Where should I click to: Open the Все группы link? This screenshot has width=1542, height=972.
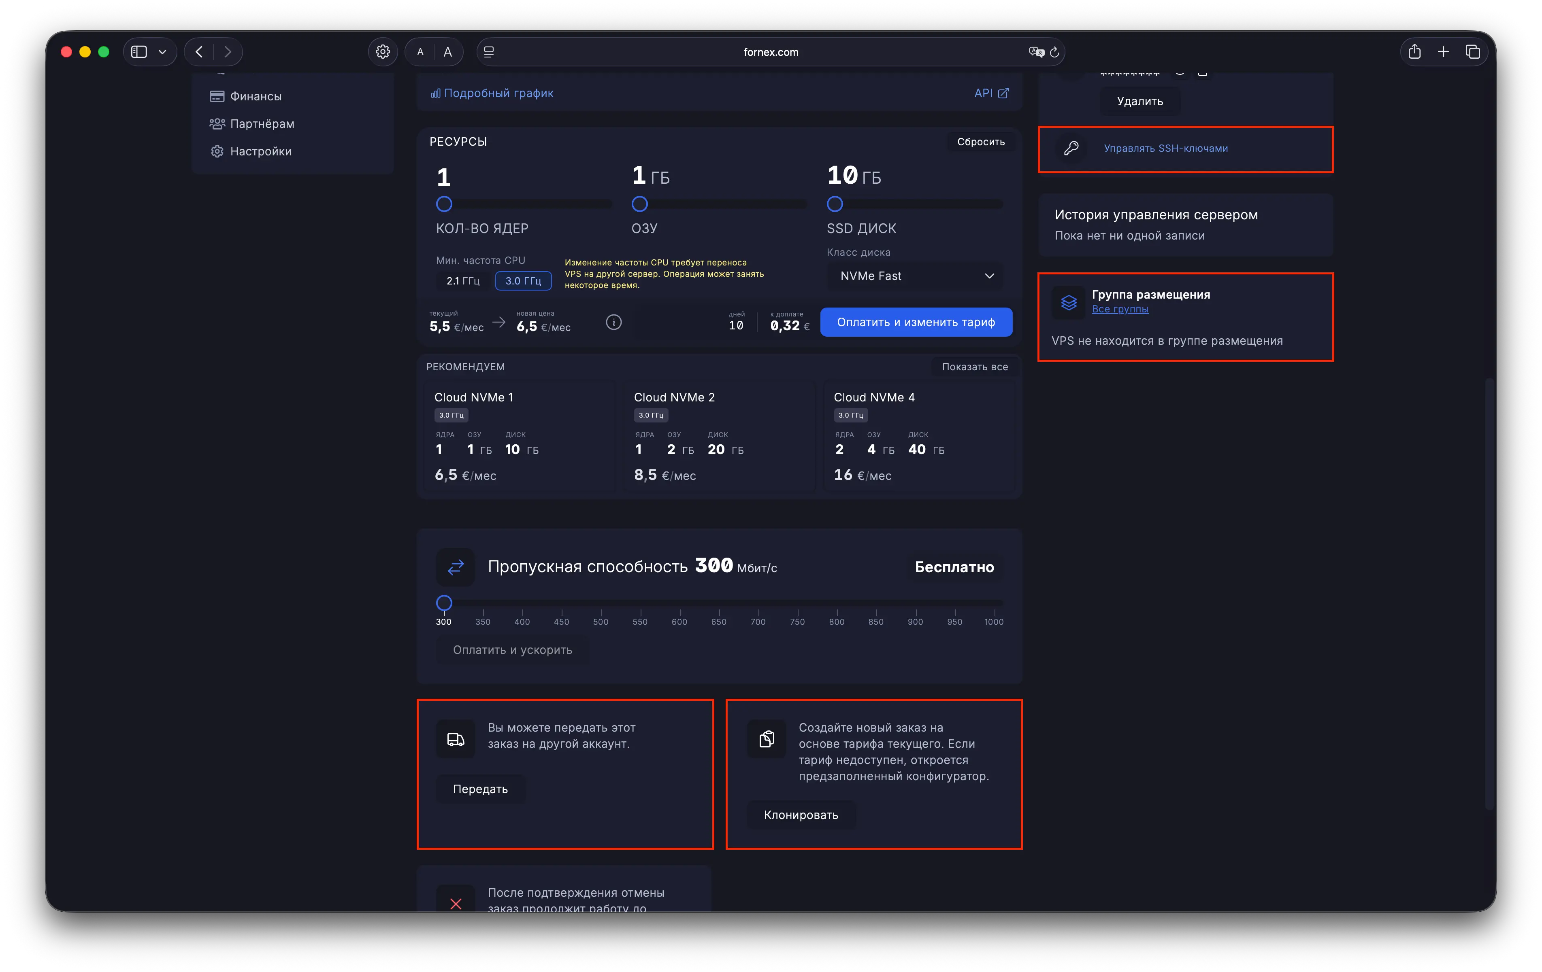[1120, 309]
